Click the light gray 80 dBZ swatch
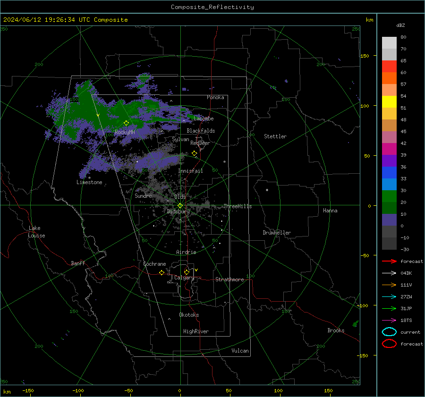The image size is (425, 397). click(x=389, y=43)
